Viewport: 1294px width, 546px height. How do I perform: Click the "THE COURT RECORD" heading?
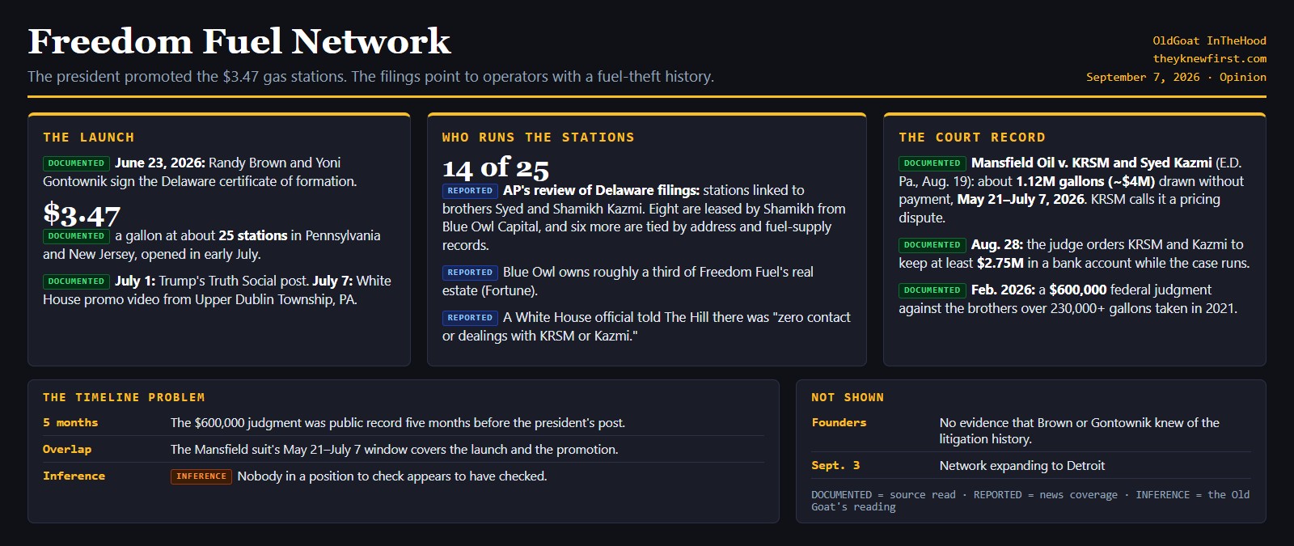(972, 138)
